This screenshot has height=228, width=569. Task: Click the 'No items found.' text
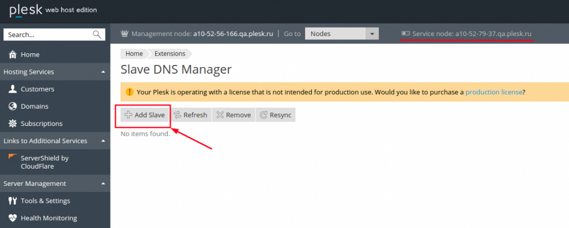[x=145, y=134]
